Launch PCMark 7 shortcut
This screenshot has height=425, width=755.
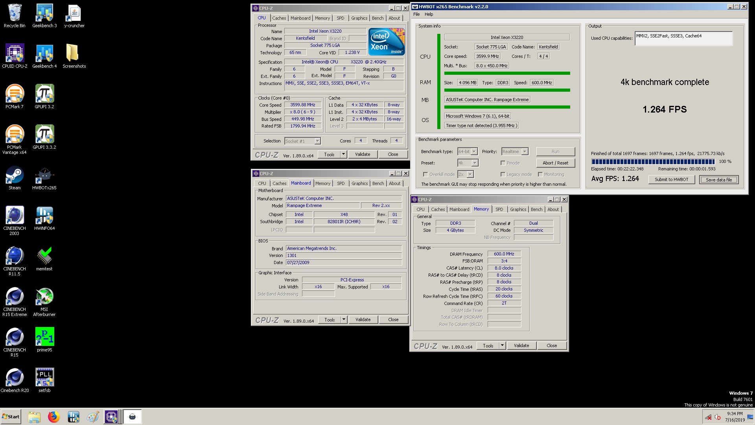pyautogui.click(x=15, y=97)
